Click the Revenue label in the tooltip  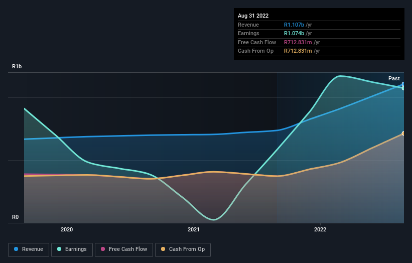pyautogui.click(x=248, y=25)
